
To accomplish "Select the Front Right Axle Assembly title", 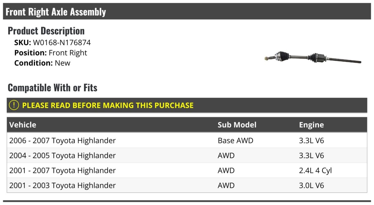I will click(56, 12).
